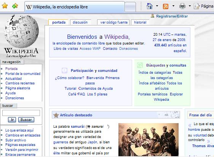Open the Tutorial link
This screenshot has width=214, height=157.
click(x=70, y=89)
